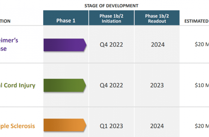Select the Phase 1 column header

66,21
